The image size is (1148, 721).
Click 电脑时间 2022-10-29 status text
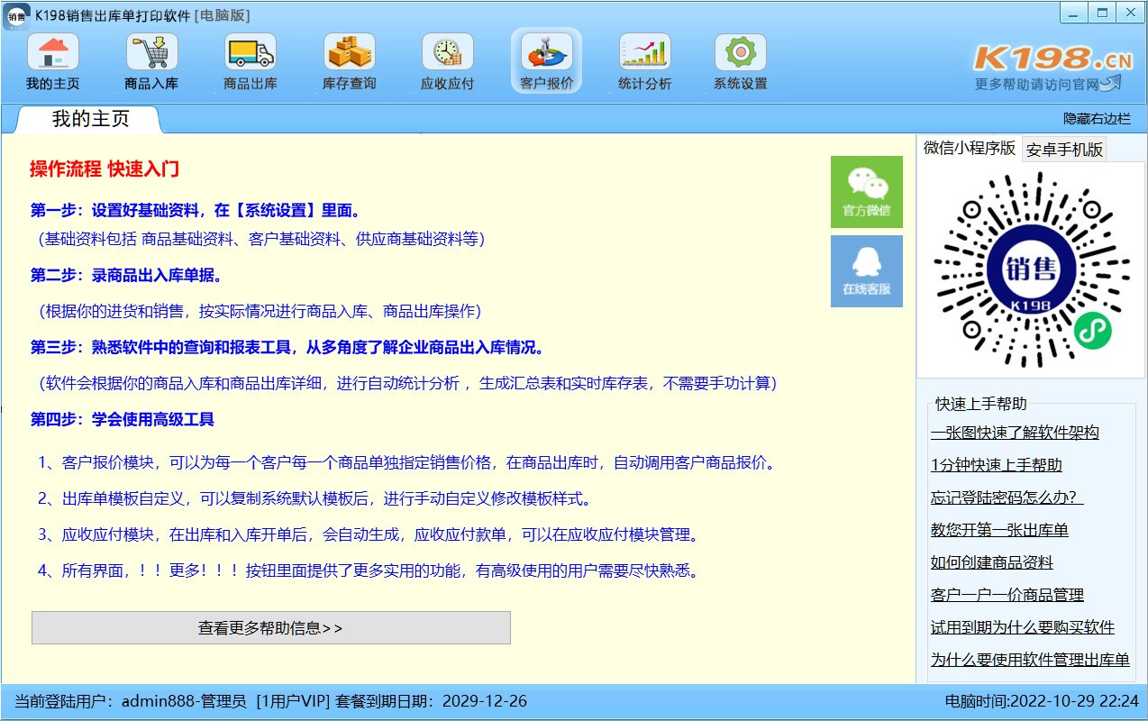(1041, 701)
